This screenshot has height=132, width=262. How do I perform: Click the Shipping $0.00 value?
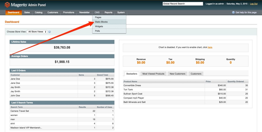[x=200, y=63]
